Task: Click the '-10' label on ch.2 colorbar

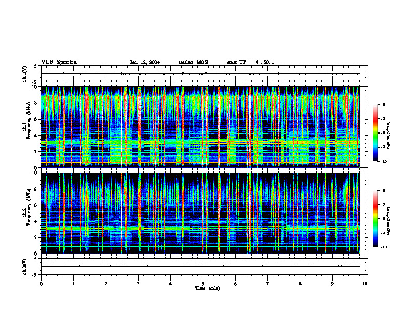Action: click(383, 247)
